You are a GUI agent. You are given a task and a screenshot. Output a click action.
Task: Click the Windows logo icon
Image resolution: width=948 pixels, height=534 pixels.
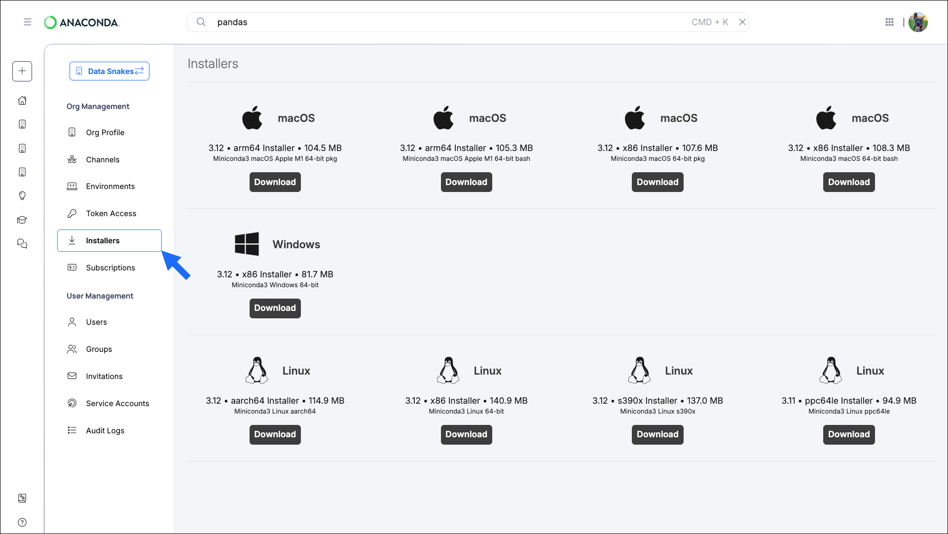(x=247, y=244)
